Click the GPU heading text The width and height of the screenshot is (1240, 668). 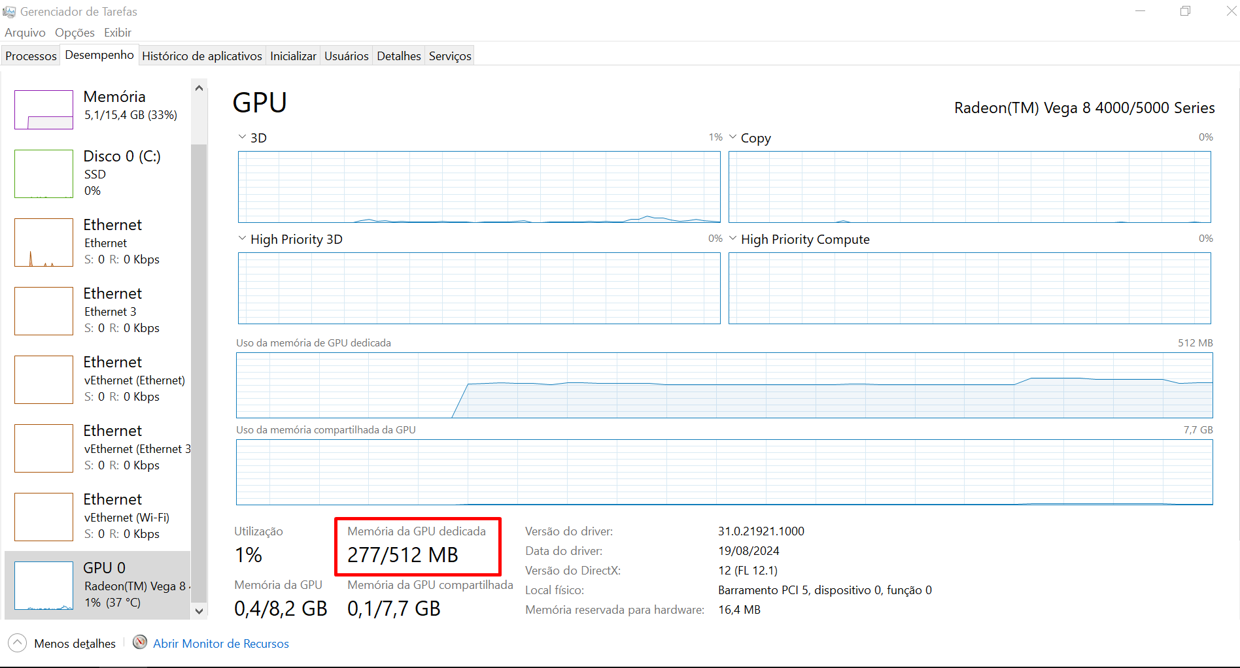(260, 103)
